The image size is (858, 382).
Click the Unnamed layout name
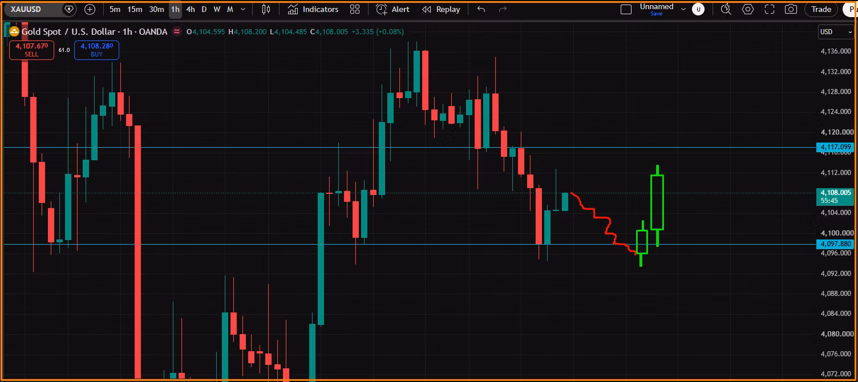coord(657,7)
